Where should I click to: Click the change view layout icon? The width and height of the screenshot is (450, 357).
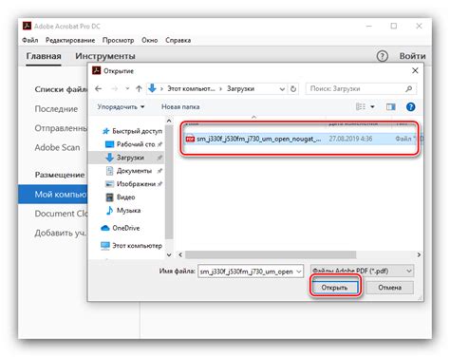[x=361, y=107]
